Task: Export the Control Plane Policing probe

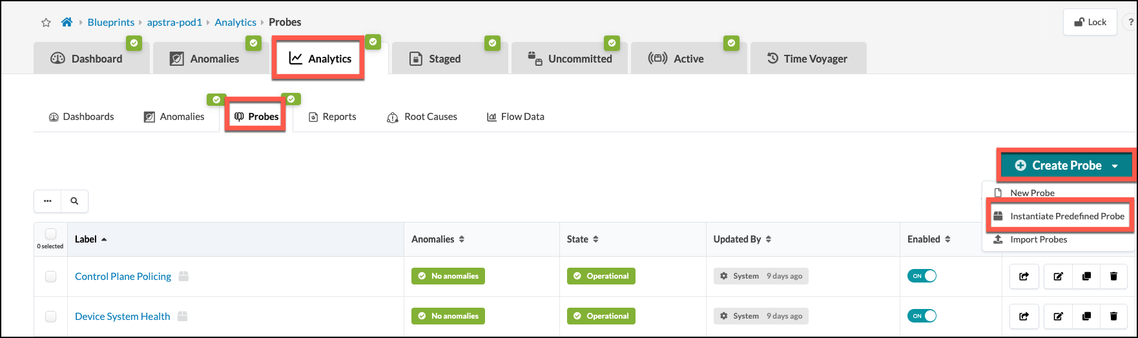Action: pos(1024,277)
